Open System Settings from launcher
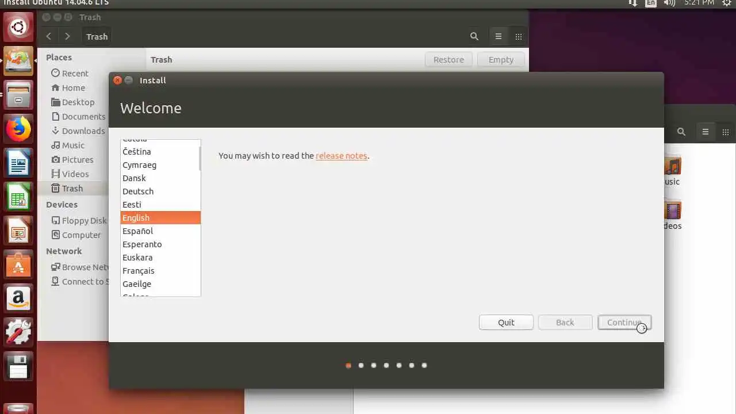This screenshot has height=414, width=736. point(18,333)
